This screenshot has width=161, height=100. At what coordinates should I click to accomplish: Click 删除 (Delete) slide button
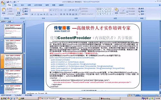coord(25,14)
